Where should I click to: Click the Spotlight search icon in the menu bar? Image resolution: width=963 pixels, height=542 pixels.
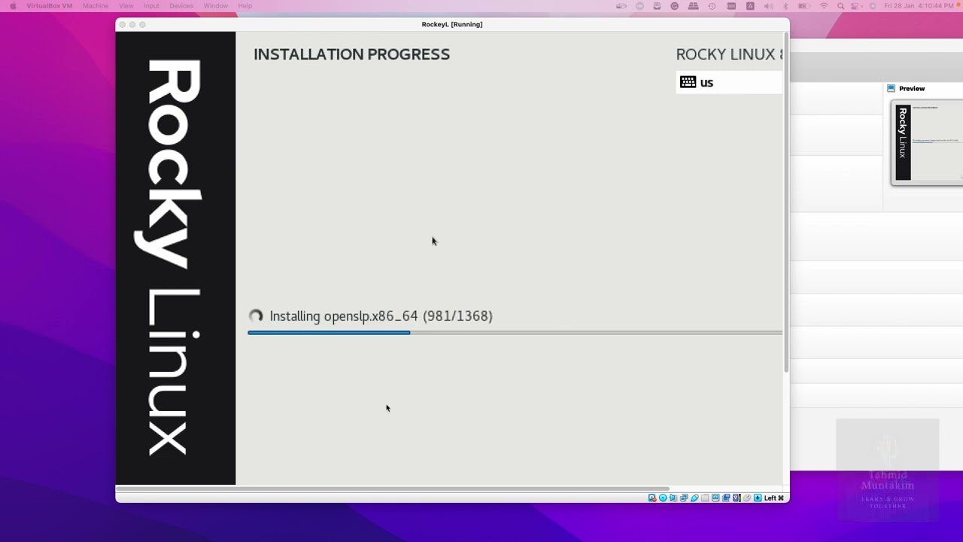(x=840, y=6)
